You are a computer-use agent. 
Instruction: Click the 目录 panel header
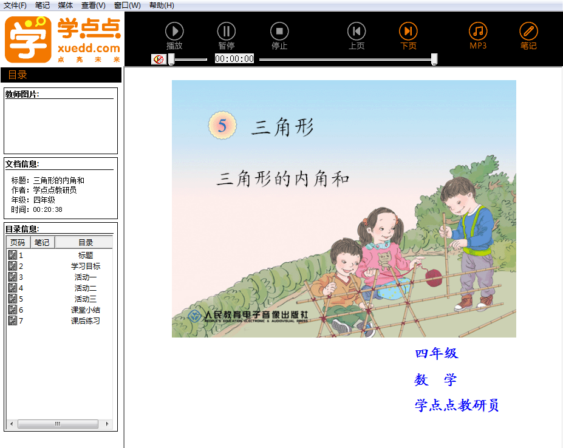(x=61, y=75)
